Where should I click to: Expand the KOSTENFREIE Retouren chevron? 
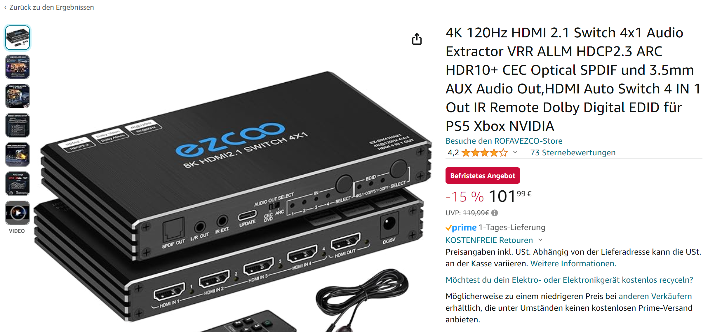[x=540, y=240]
